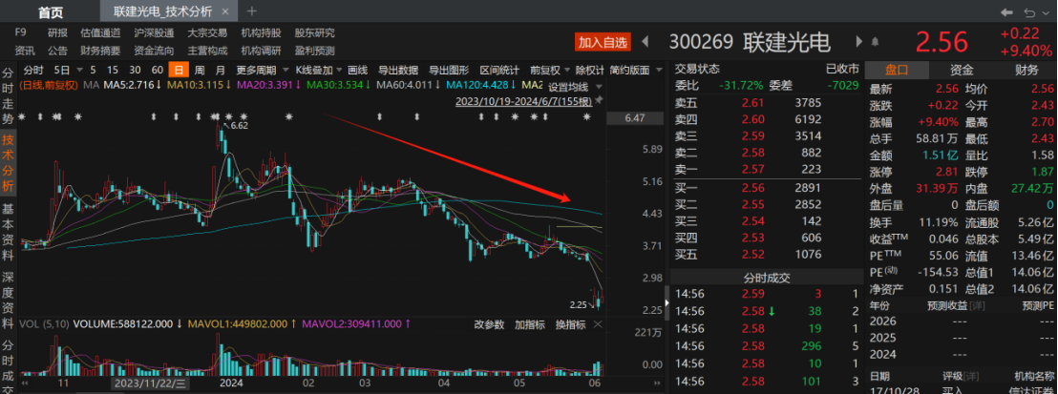The width and height of the screenshot is (1058, 394).
Task: Pin the date range with the pushpin icon
Action: (598, 100)
